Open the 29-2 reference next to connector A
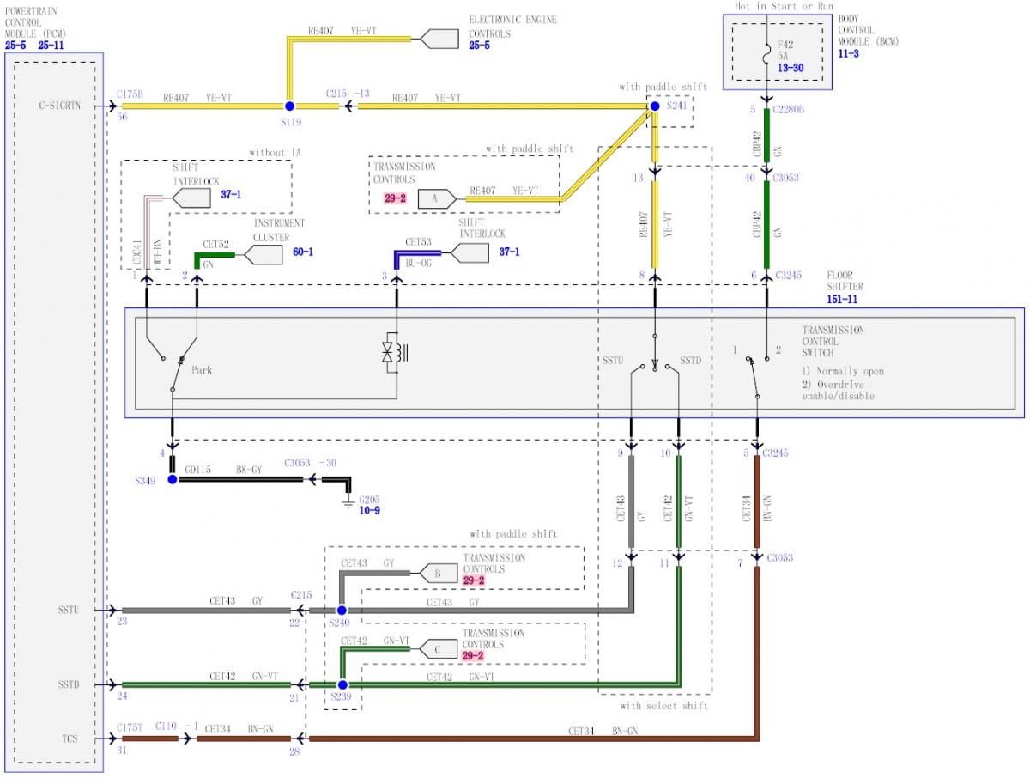 394,198
